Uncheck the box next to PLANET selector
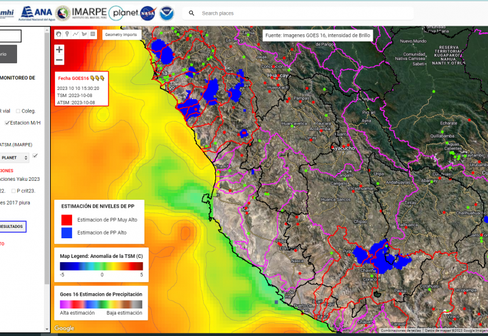 (35, 156)
